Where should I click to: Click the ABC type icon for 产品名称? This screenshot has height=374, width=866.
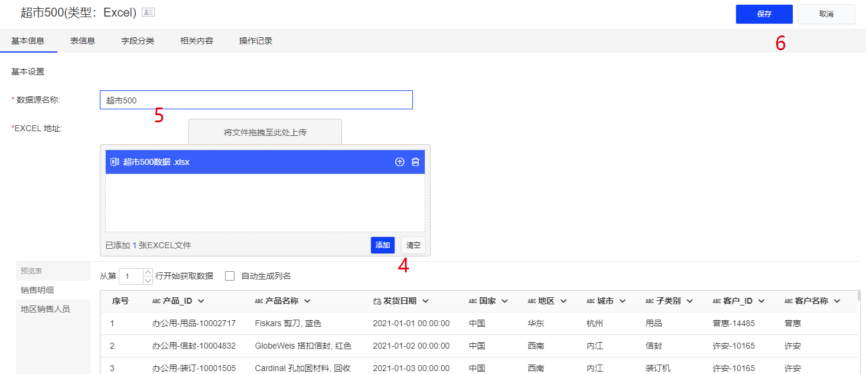tap(259, 301)
